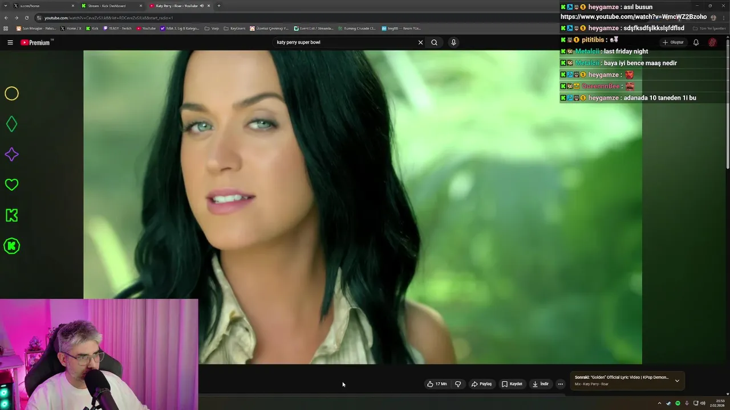Image resolution: width=730 pixels, height=410 pixels.
Task: Click the YouTube Premium logo
Action: click(36, 42)
